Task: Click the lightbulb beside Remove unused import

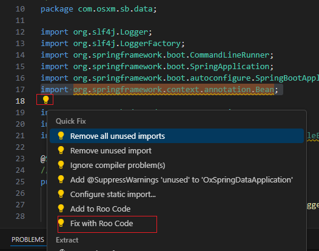Action: [x=61, y=150]
